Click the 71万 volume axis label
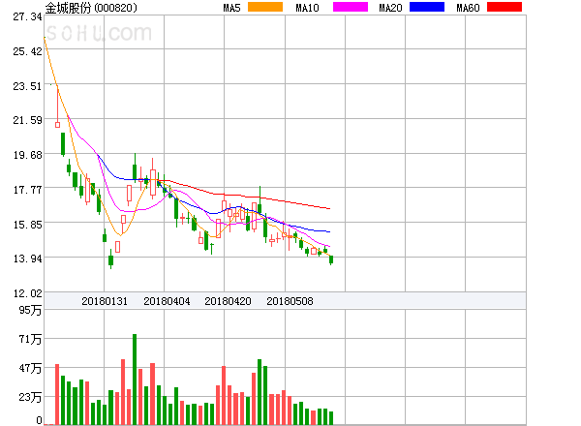Image resolution: width=581 pixels, height=426 pixels. tap(30, 339)
